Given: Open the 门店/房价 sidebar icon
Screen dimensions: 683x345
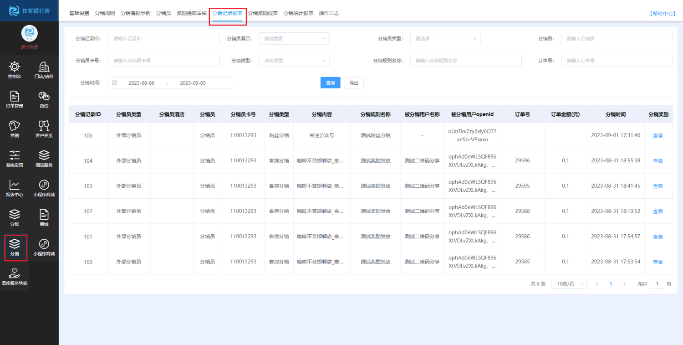Looking at the screenshot, I should coord(44,70).
